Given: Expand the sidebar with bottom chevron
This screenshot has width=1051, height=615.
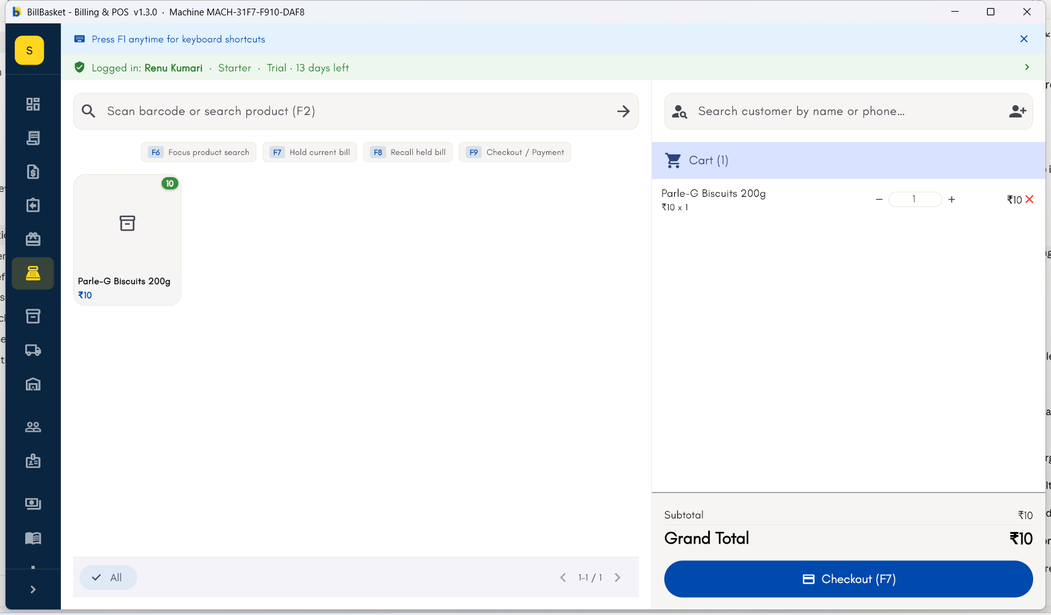Looking at the screenshot, I should coord(33,590).
